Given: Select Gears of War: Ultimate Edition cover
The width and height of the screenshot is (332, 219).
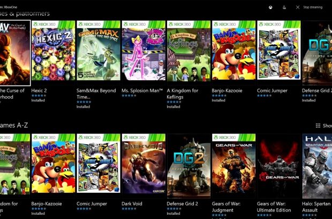Looking at the screenshot, I should pos(278,166).
